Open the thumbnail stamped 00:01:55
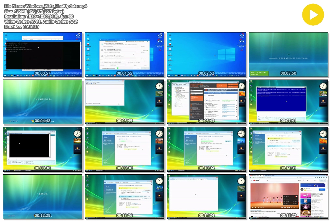The width and height of the screenshot is (331, 222). tap(125, 55)
